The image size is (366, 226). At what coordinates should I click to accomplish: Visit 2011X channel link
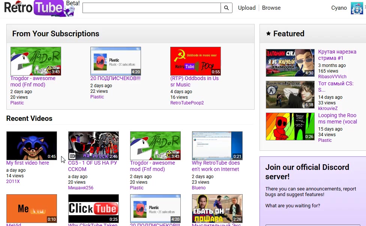(x=13, y=181)
